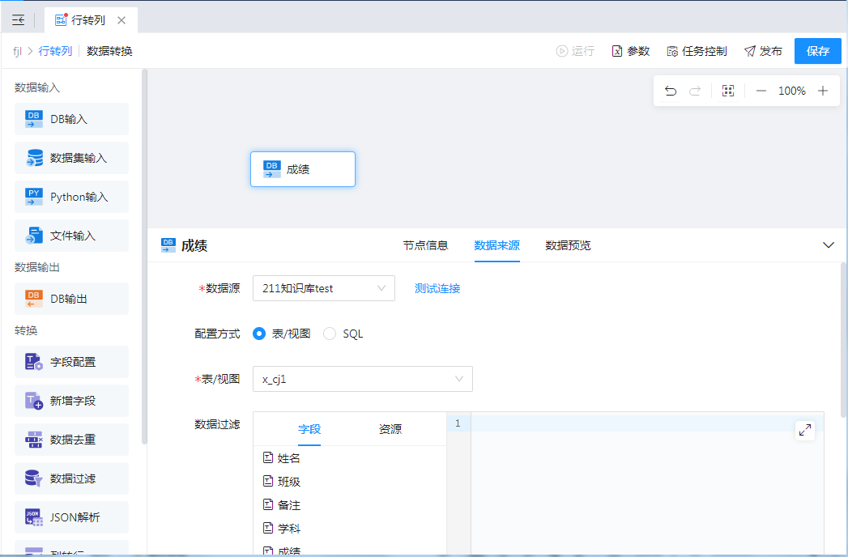Image resolution: width=848 pixels, height=557 pixels.
Task: Select the 数据去重 component
Action: 71,440
